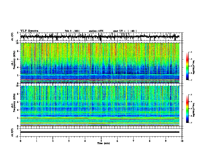The height and width of the screenshot is (158, 205).
Task: Click the "4" kHz tick on ch.1 spectrogram
Action: click(18, 67)
